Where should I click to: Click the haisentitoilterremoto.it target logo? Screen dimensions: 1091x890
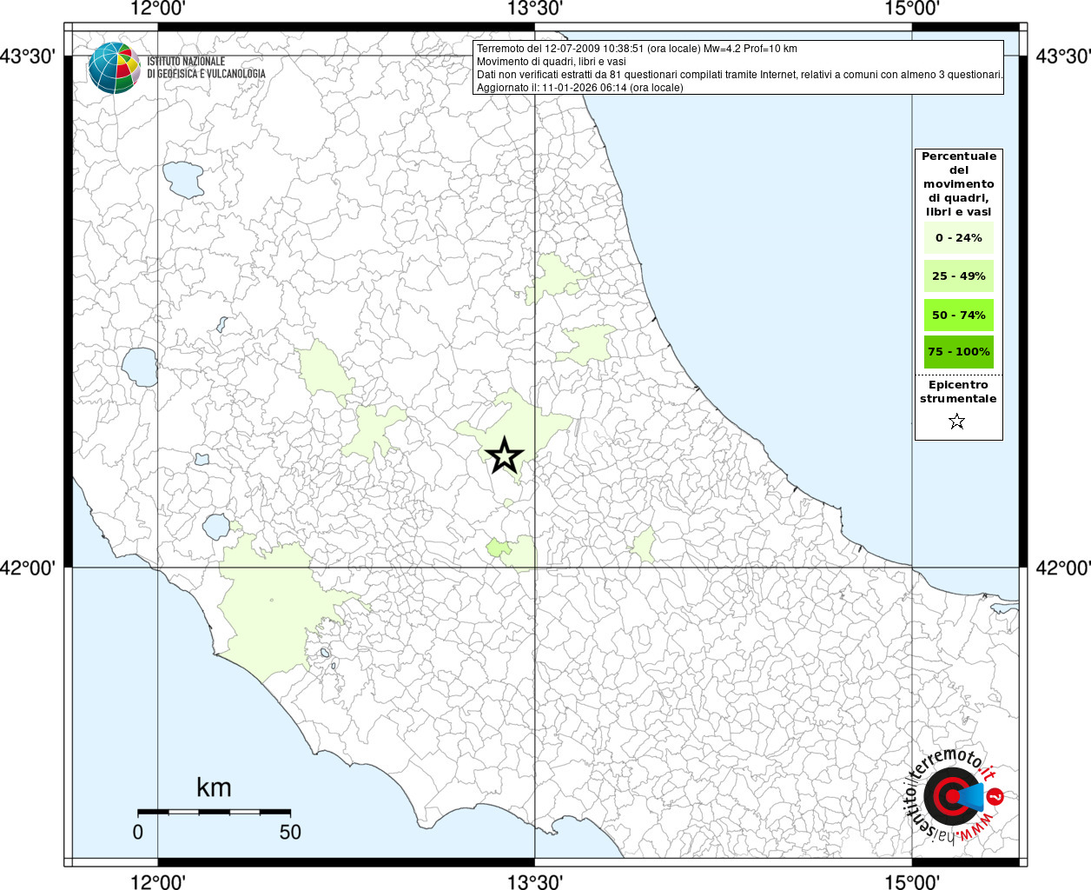click(955, 797)
